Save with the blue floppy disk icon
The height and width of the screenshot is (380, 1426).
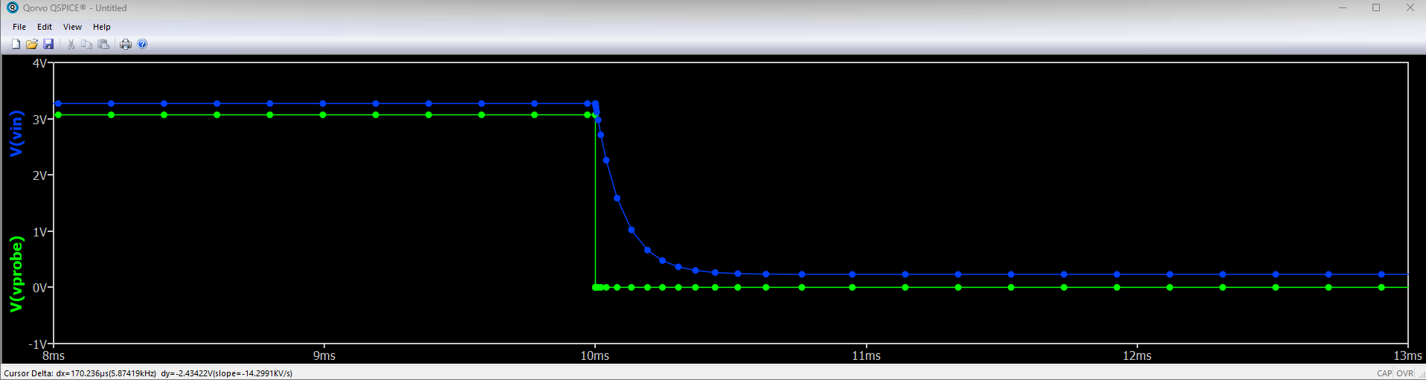pyautogui.click(x=48, y=45)
